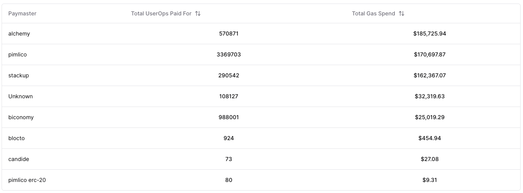
Task: Select the pimlico paymaster name
Action: 17,55
